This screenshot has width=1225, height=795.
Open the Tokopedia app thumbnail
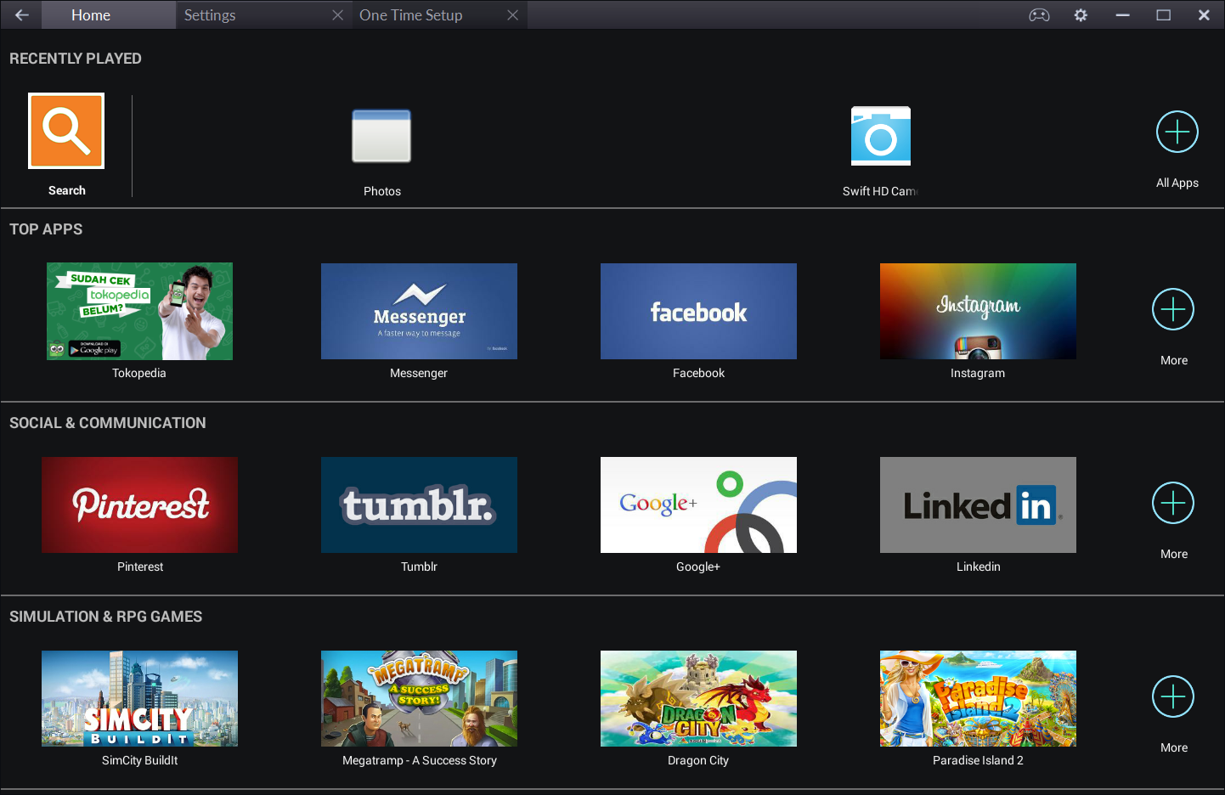(139, 311)
